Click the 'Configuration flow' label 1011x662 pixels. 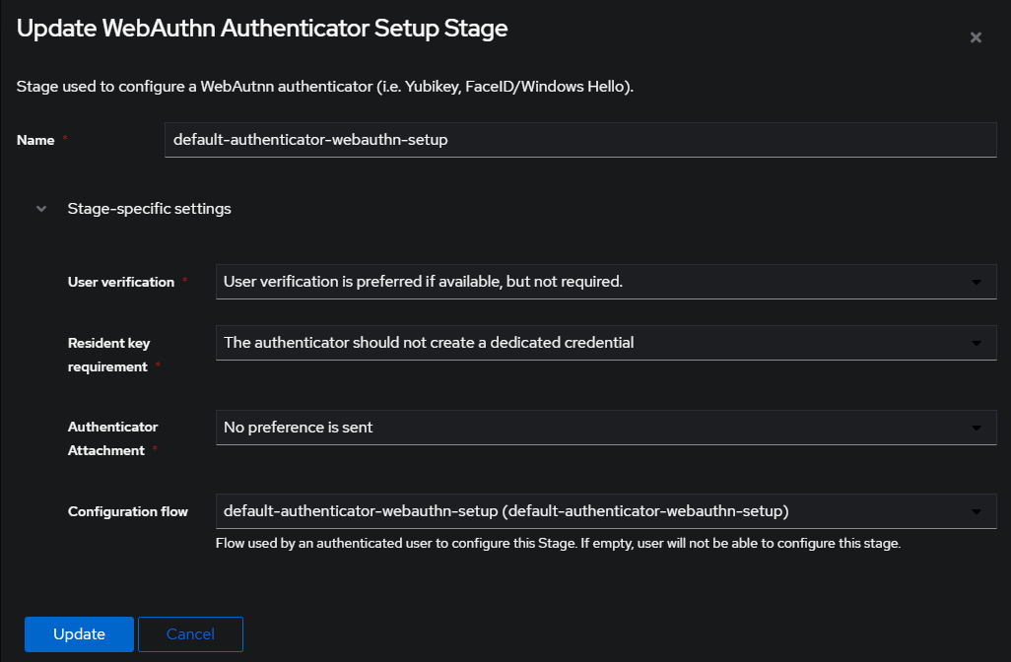tap(128, 511)
